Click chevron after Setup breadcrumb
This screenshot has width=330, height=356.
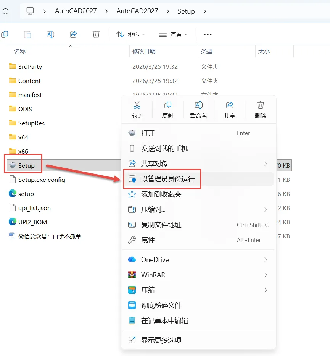[205, 11]
